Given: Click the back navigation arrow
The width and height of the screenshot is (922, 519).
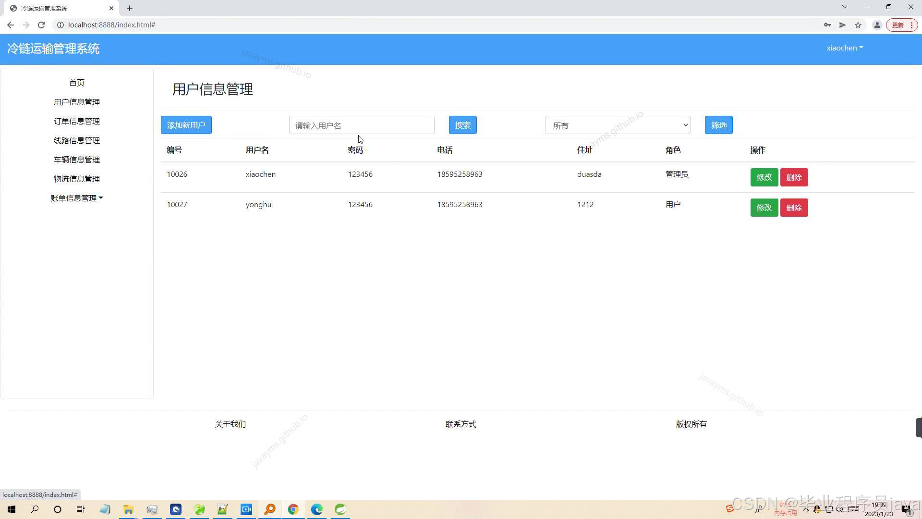Looking at the screenshot, I should (11, 25).
